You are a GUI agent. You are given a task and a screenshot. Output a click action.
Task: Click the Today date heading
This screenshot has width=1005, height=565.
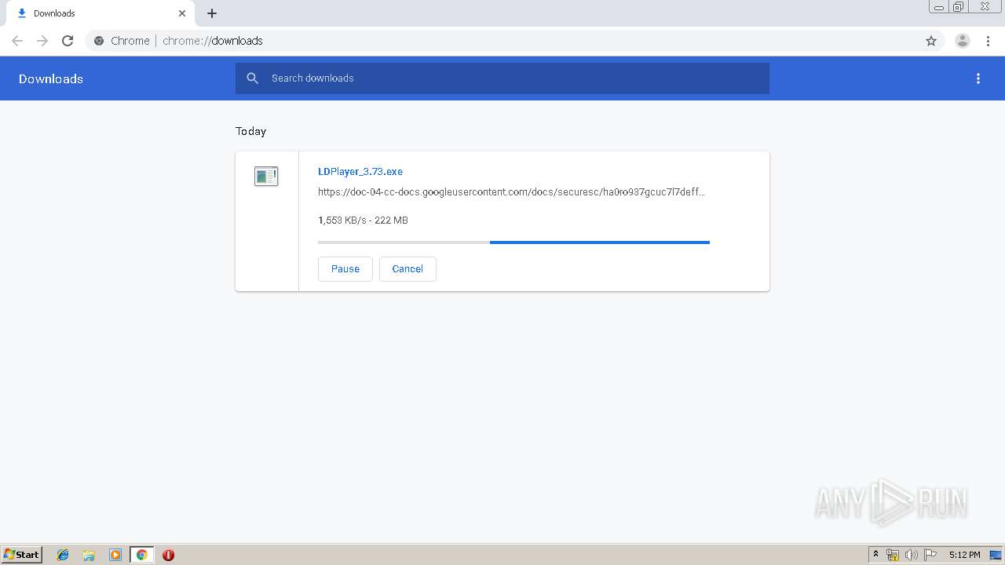click(250, 131)
